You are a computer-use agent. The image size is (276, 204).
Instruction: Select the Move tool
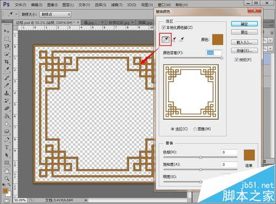point(7,31)
